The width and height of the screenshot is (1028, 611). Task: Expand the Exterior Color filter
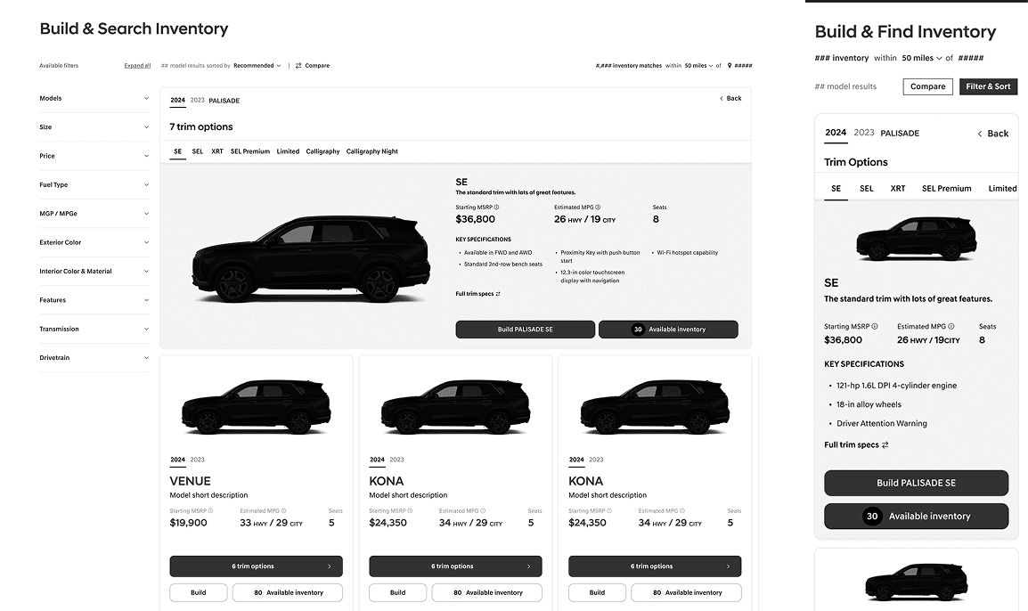pyautogui.click(x=94, y=242)
